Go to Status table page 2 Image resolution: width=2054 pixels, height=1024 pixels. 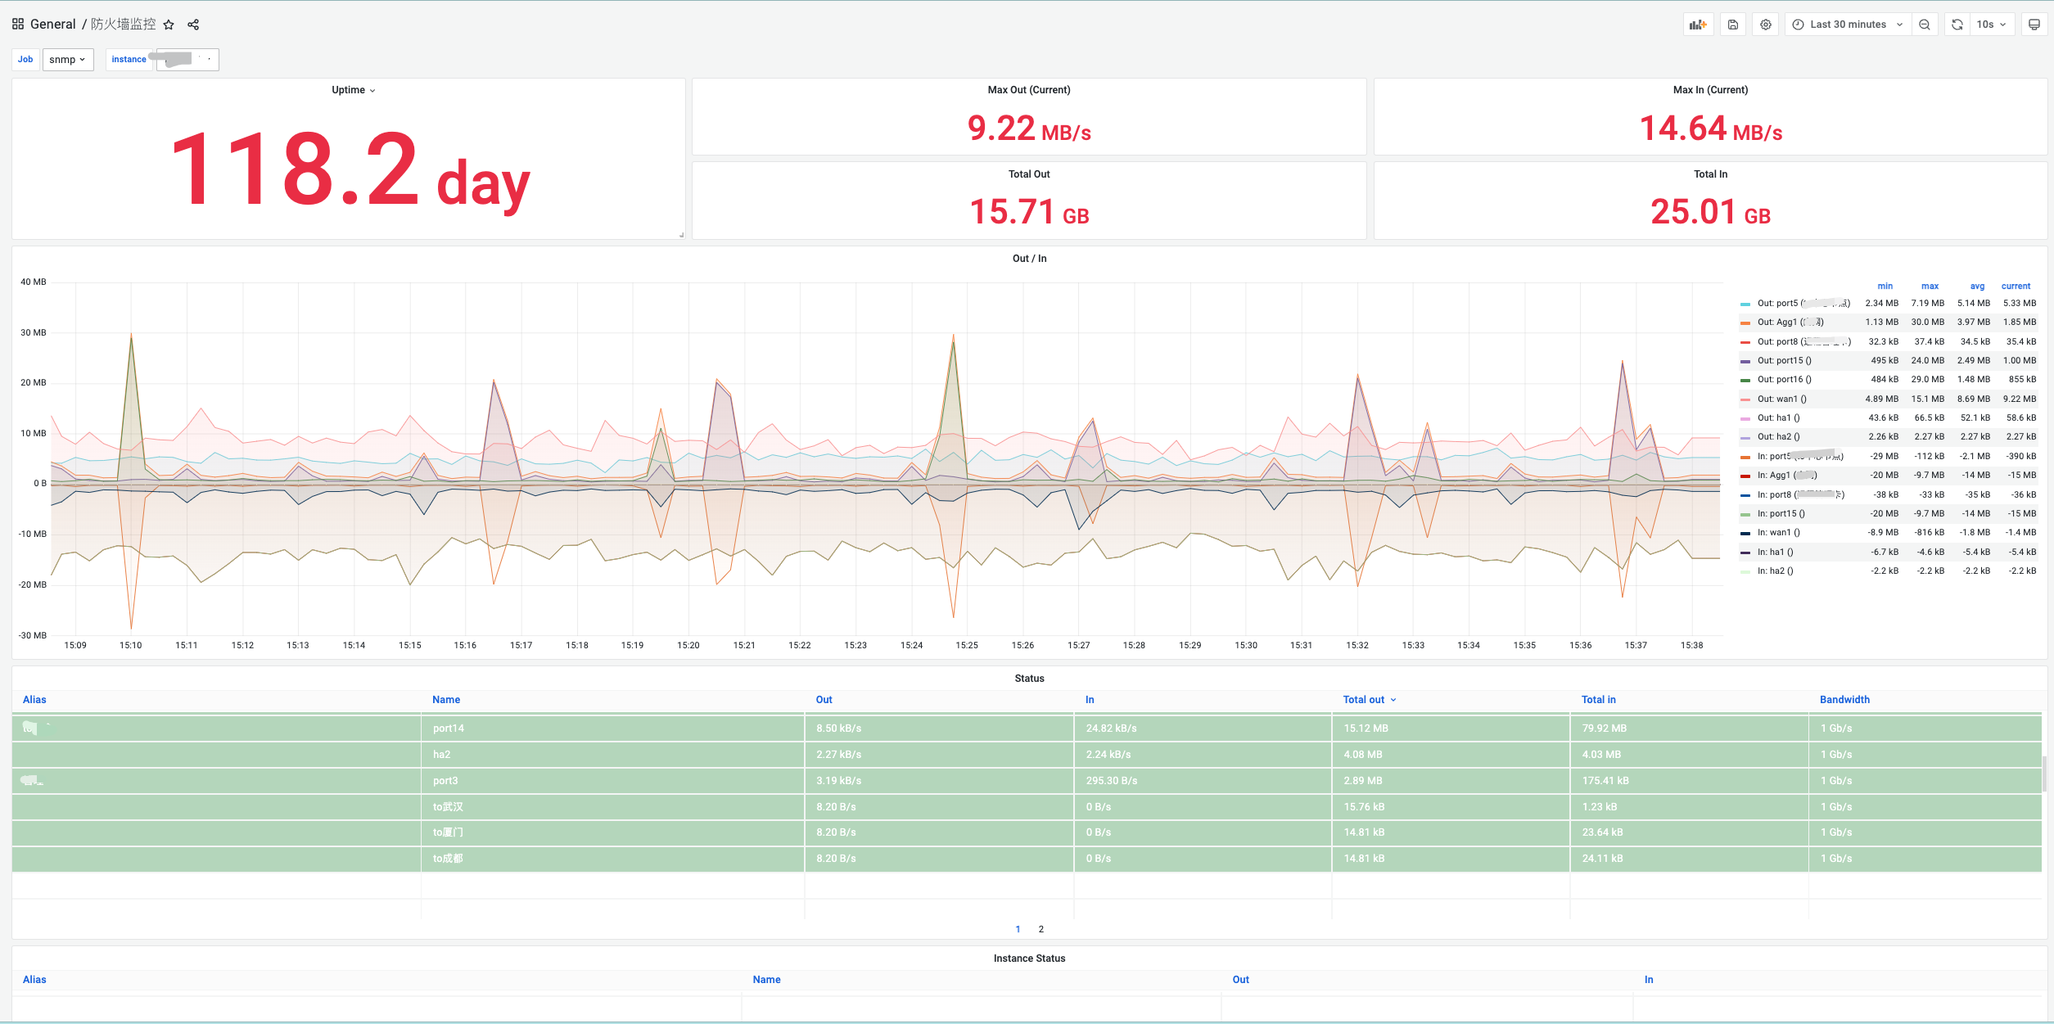pos(1041,929)
